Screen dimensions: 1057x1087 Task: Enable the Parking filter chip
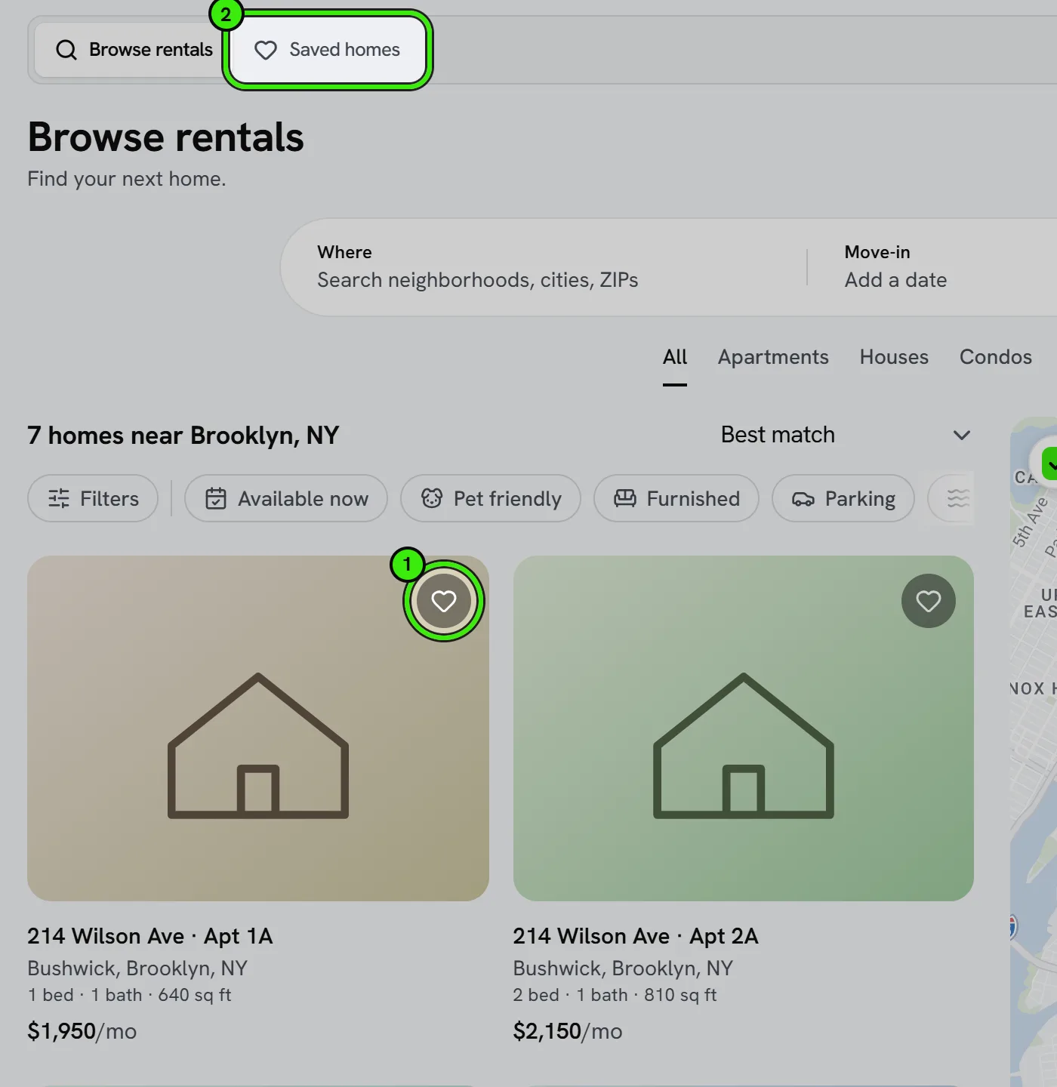pyautogui.click(x=843, y=498)
